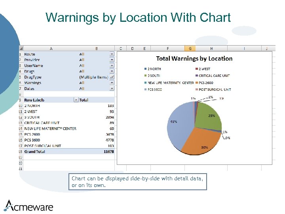Image resolution: width=285 pixels, height=214 pixels.
Task: Select the DrugType filter label cell
Action: pos(51,77)
